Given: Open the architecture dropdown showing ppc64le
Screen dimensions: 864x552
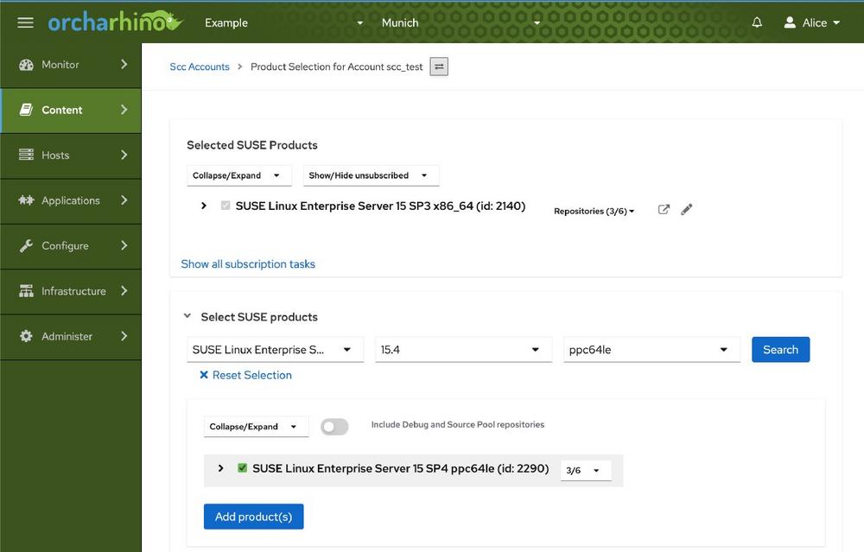Looking at the screenshot, I should tap(651, 350).
